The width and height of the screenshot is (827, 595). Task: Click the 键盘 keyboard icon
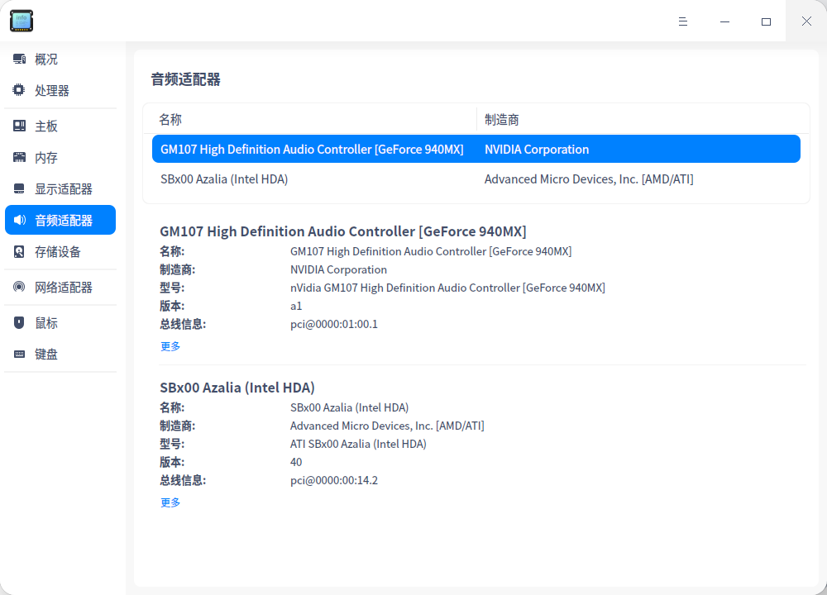20,355
